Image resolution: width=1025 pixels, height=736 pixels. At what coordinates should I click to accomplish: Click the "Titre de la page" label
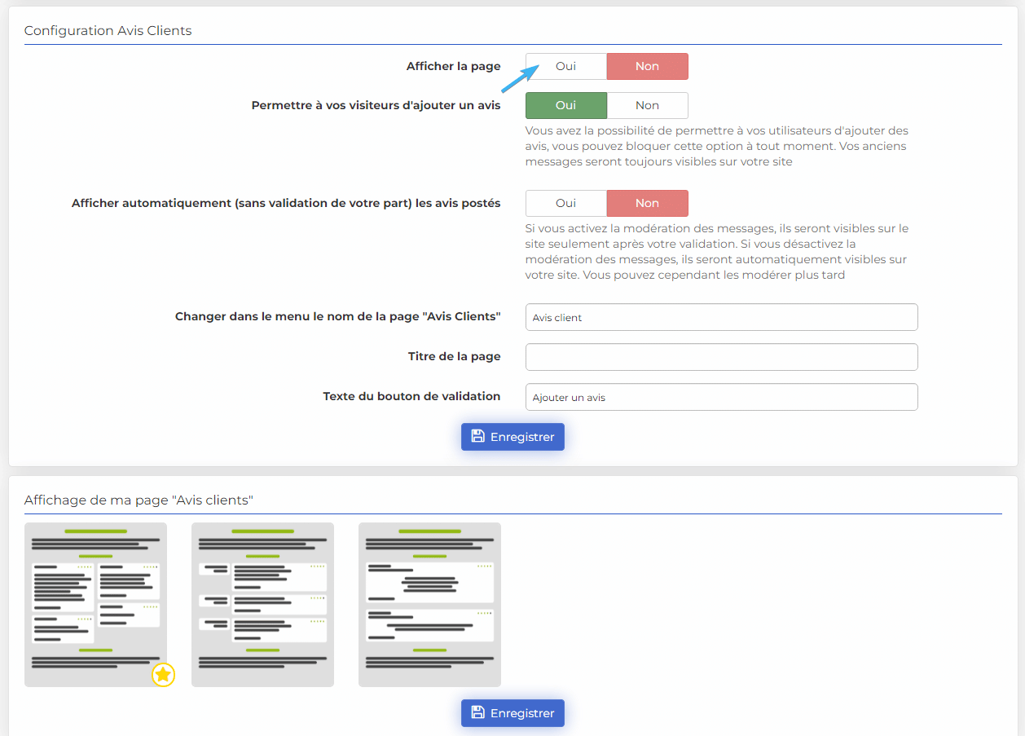pyautogui.click(x=455, y=356)
